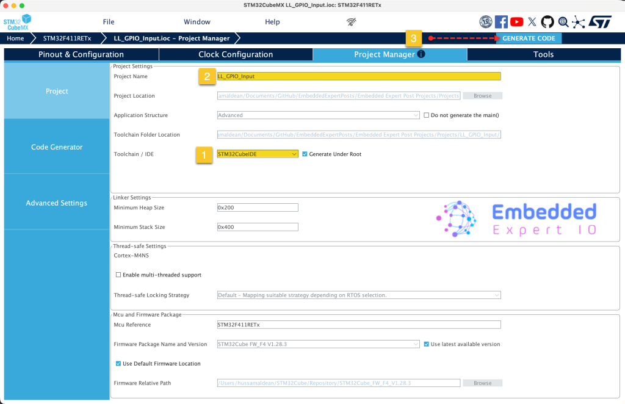
Task: Uncheck Generate Under Root checkbox
Action: [305, 154]
